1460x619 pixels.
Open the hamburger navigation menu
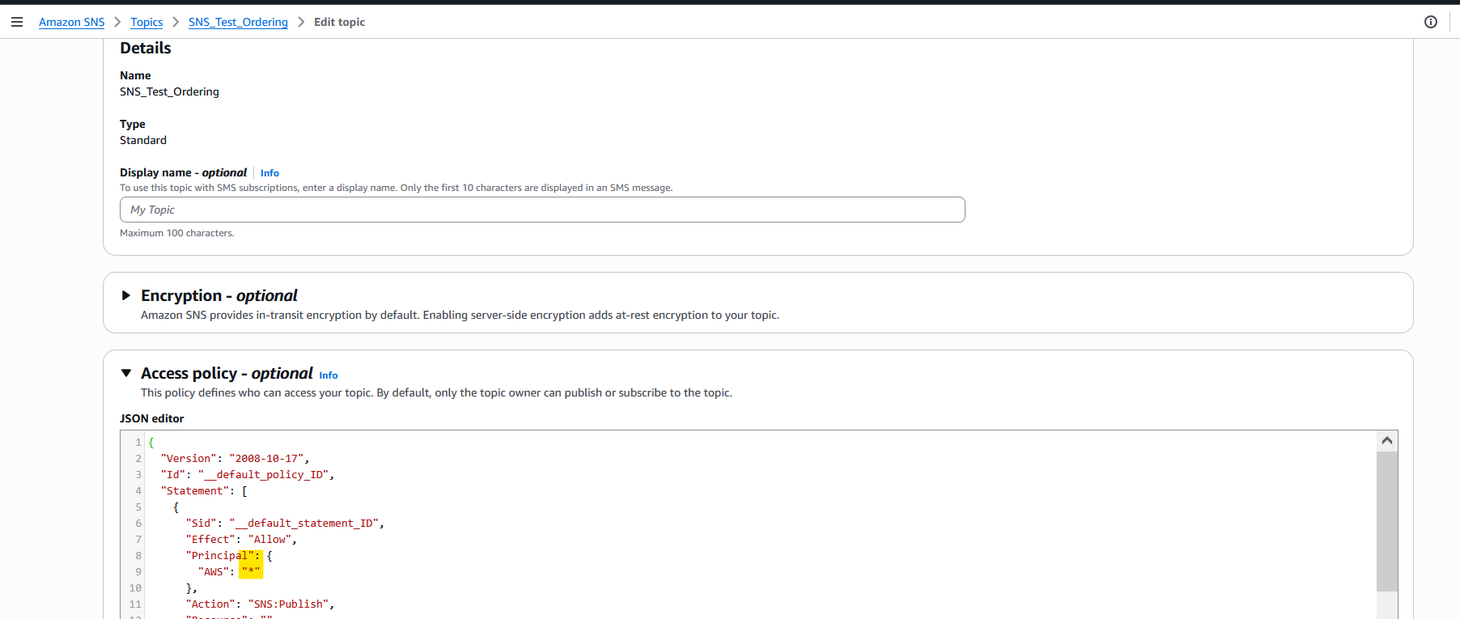tap(17, 22)
